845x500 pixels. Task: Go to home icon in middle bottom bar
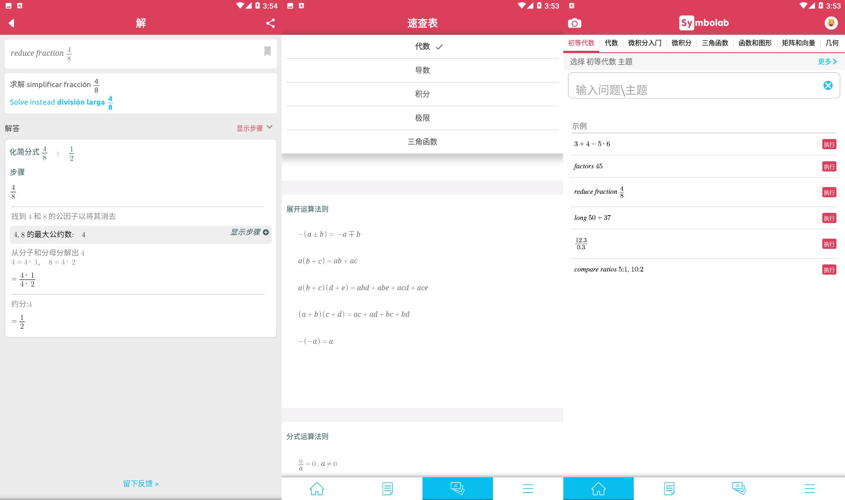(x=317, y=488)
